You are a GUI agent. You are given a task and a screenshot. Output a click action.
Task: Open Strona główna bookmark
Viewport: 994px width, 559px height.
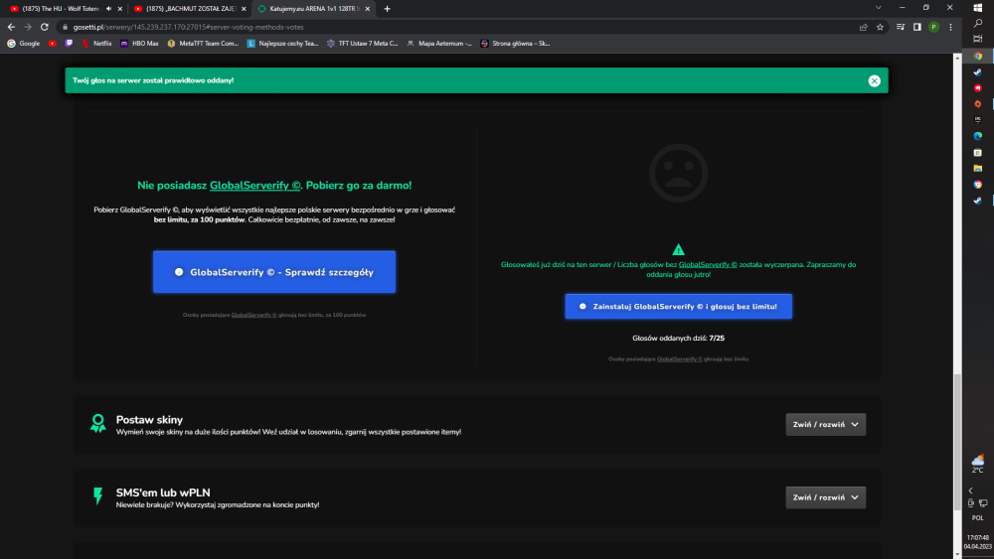tap(515, 44)
